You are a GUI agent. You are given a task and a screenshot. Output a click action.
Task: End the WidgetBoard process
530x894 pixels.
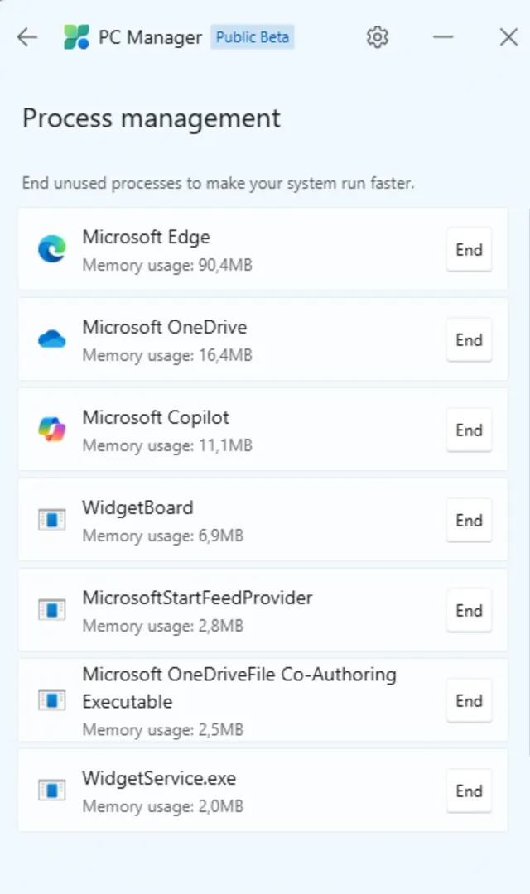pos(469,521)
